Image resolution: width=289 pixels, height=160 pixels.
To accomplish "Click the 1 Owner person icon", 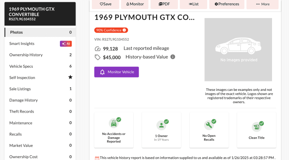I will tap(161, 125).
